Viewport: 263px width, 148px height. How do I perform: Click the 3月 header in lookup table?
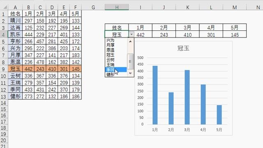tap(187, 28)
